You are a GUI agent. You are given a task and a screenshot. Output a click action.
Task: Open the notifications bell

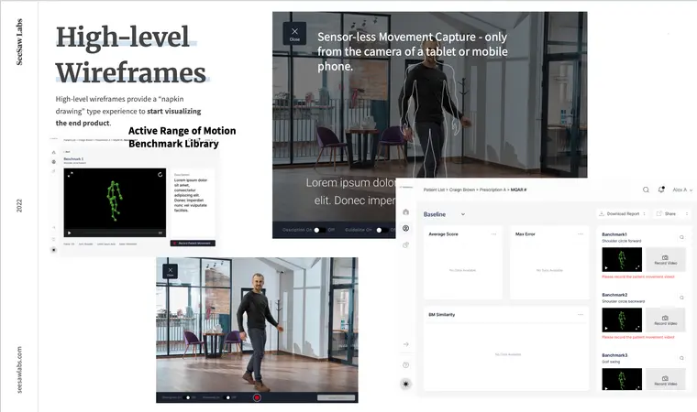[660, 190]
